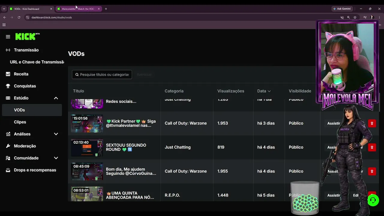The image size is (384, 216).
Task: Click 'Público' in the SEXTOUU row
Action: (296, 147)
